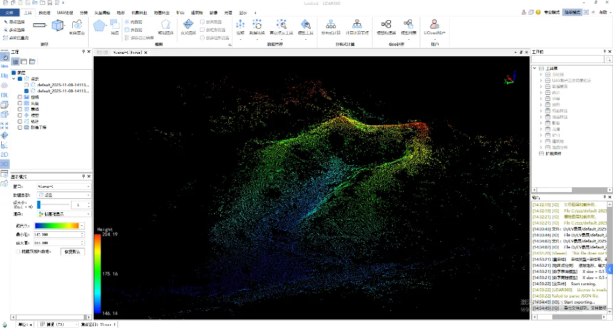Enable the 表格 table layer checkbox
This screenshot has width=613, height=328.
(20, 109)
